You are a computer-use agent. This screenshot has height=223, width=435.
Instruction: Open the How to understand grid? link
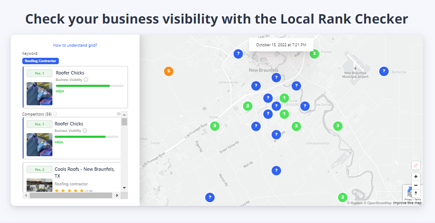pyautogui.click(x=75, y=45)
